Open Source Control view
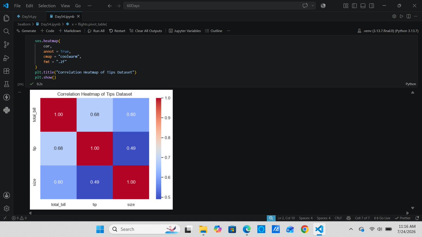 [x=6, y=45]
